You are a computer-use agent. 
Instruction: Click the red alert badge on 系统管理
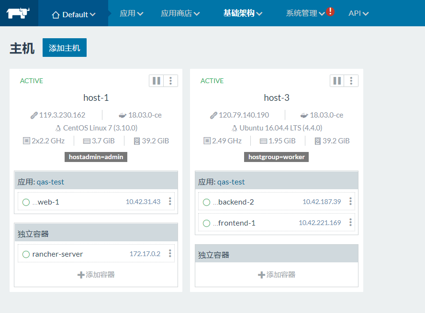[330, 11]
